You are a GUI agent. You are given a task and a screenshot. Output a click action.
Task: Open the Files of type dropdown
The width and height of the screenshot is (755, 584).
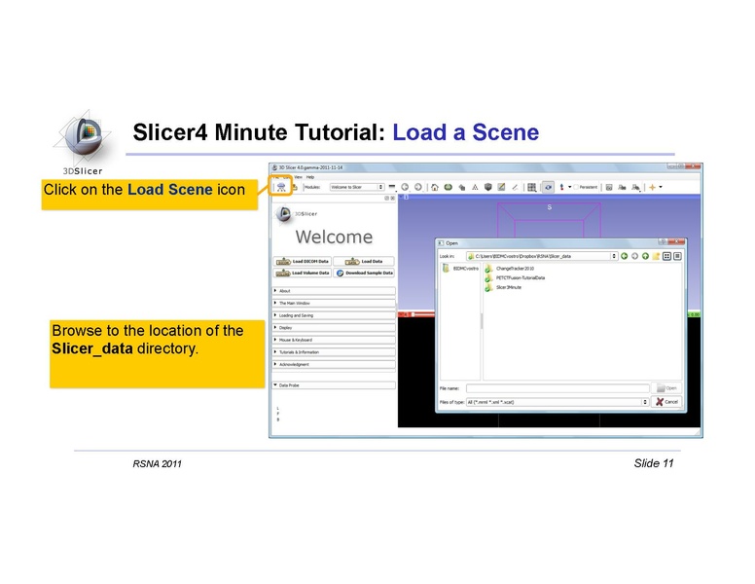click(557, 402)
